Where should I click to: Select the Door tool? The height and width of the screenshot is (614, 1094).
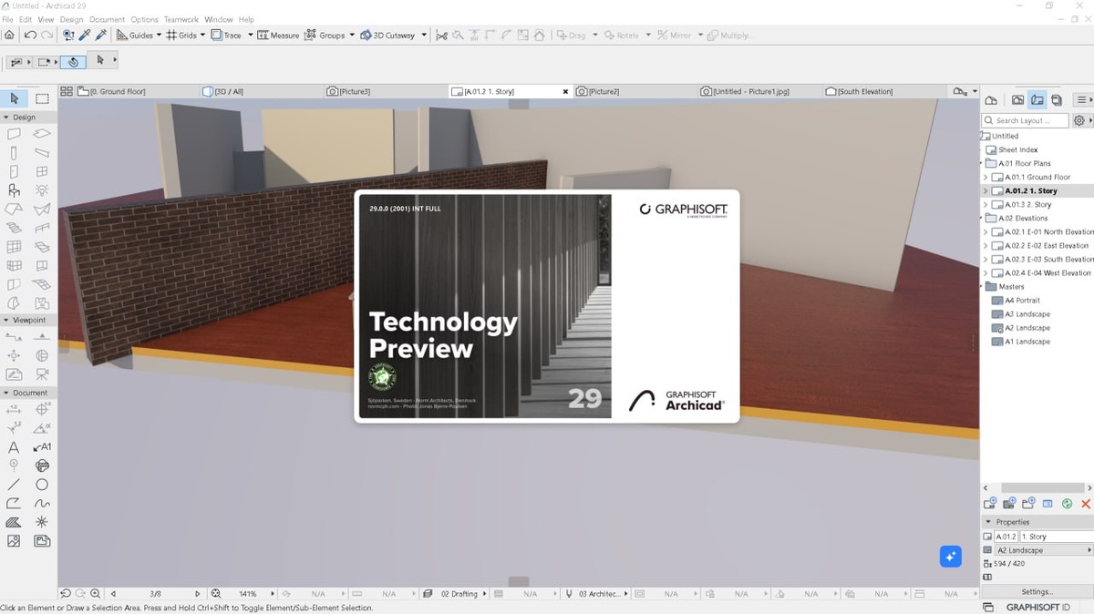coord(14,171)
